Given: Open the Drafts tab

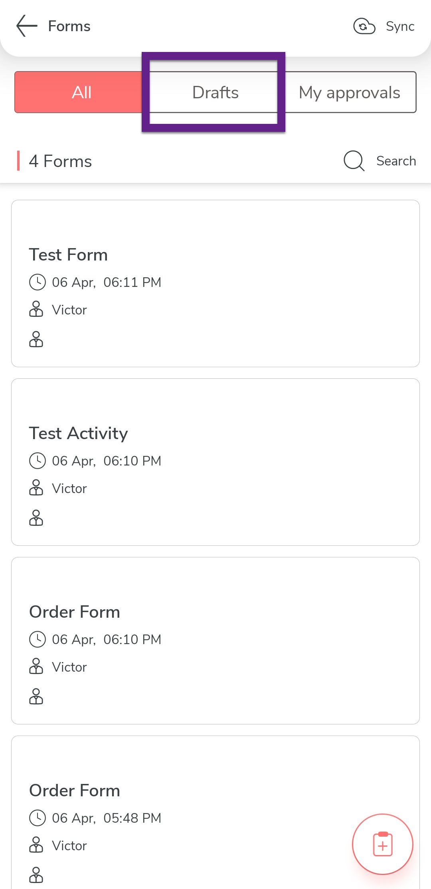Looking at the screenshot, I should (x=215, y=92).
